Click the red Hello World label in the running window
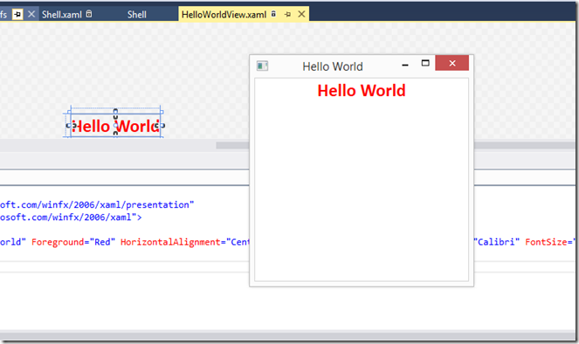 (362, 91)
